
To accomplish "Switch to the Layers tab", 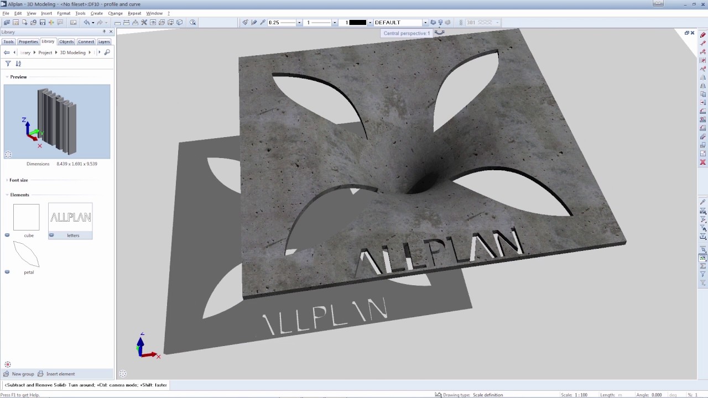I will pyautogui.click(x=104, y=41).
